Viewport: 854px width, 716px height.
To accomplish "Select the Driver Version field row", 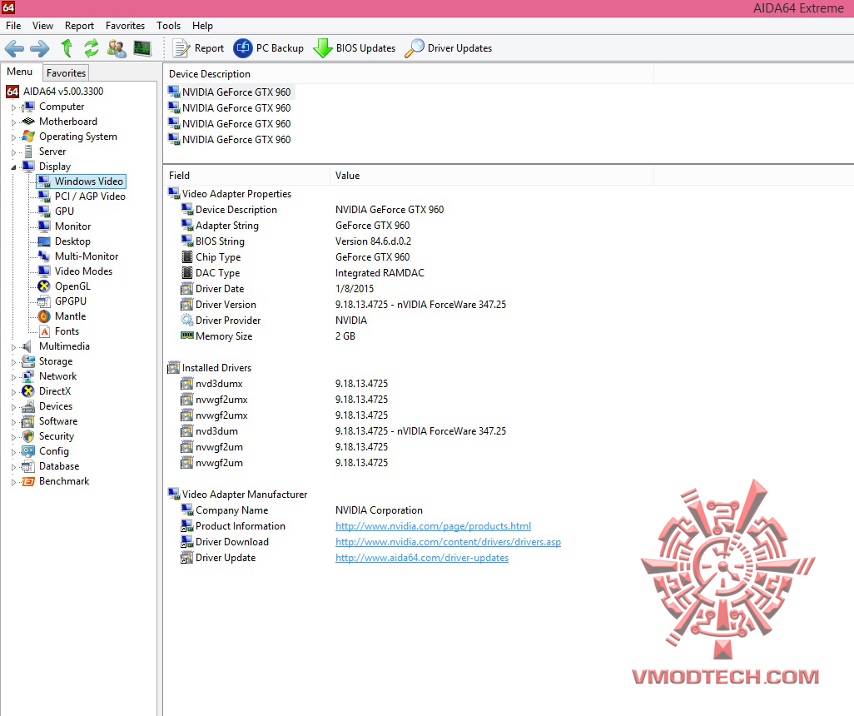I will pyautogui.click(x=343, y=305).
